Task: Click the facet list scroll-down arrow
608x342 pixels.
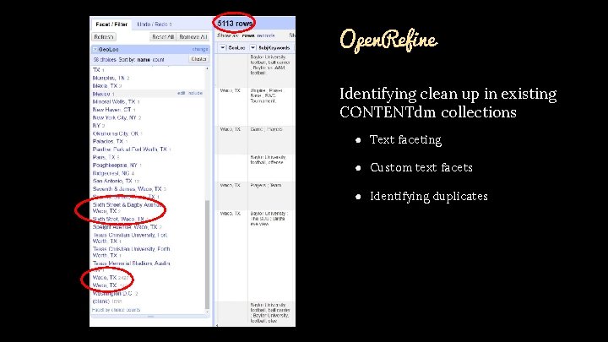Action: [207, 312]
